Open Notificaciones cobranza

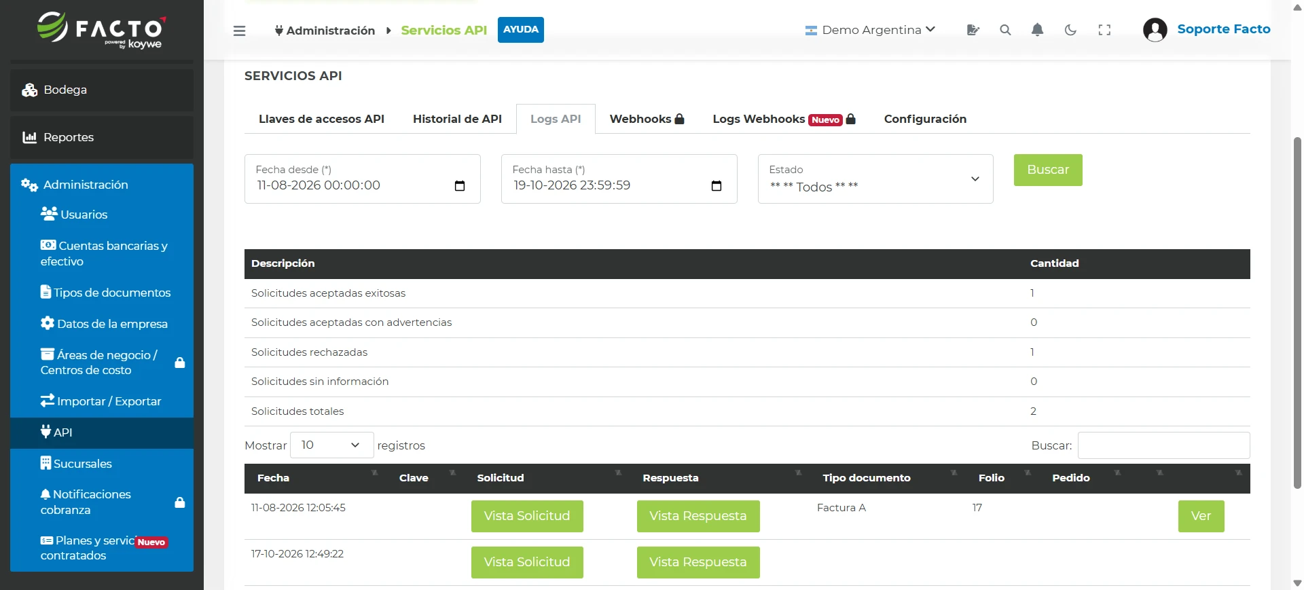point(102,502)
